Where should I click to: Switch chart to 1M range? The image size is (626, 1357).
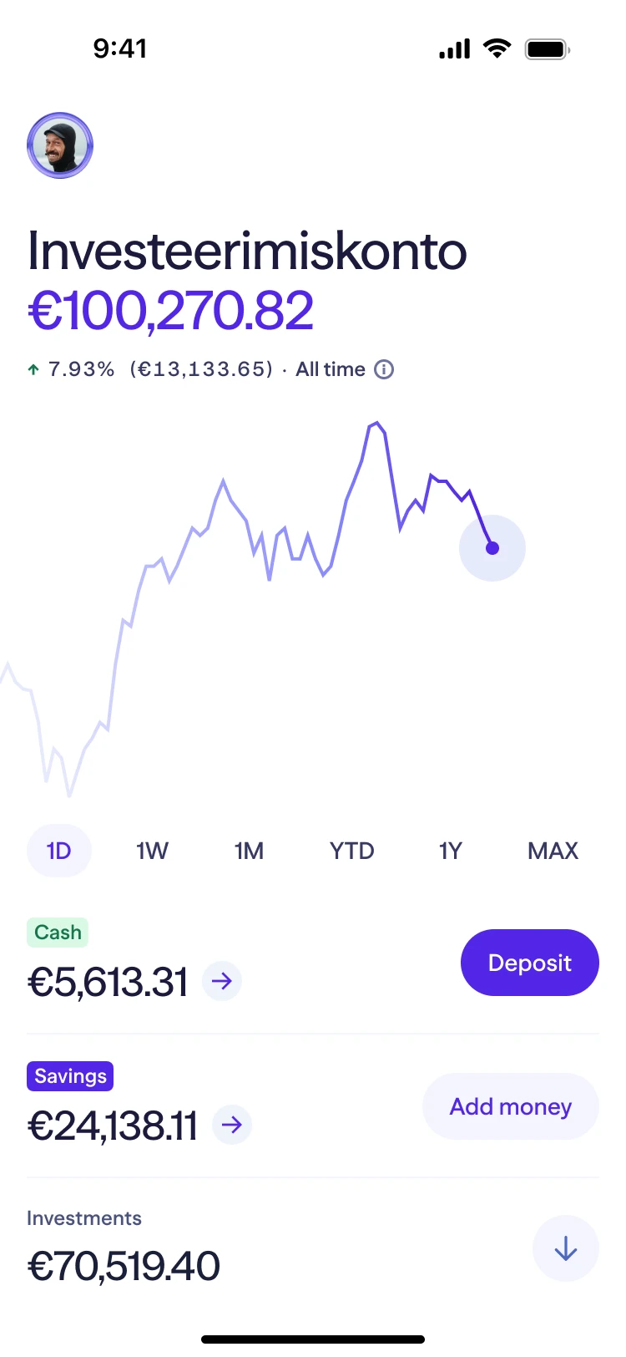coord(249,851)
